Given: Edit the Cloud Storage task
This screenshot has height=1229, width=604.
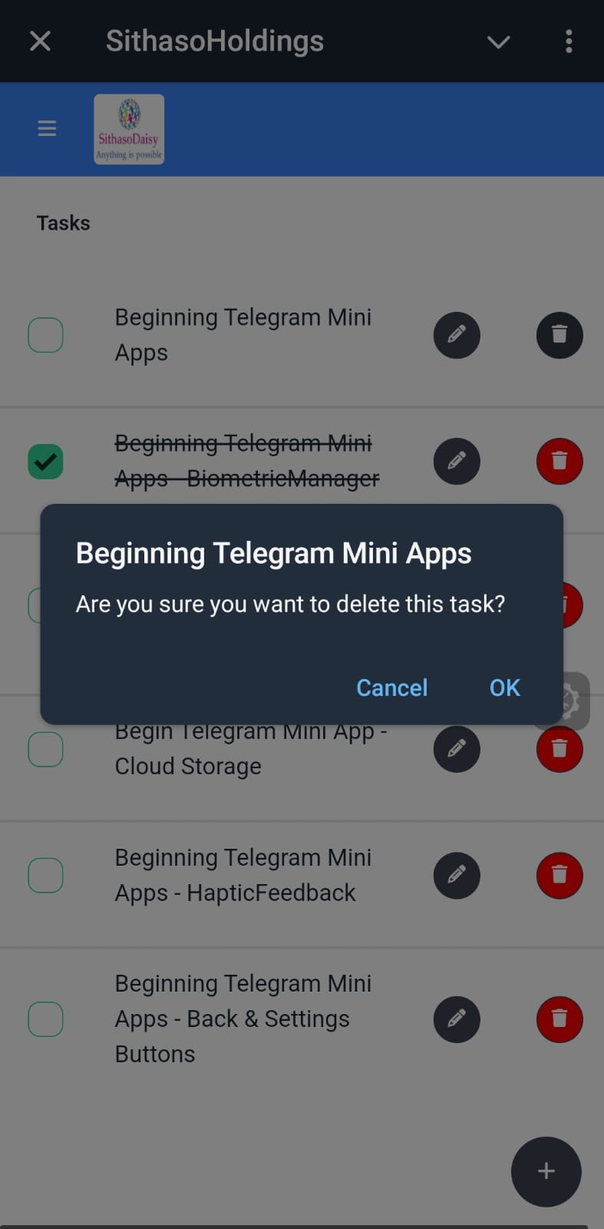Looking at the screenshot, I should point(457,749).
